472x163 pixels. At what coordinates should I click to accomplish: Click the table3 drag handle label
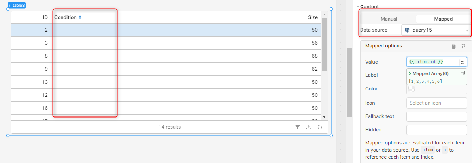(x=17, y=6)
